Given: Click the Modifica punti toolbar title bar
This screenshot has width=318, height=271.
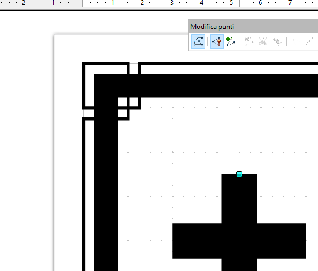Looking at the screenshot, I should coord(254,27).
